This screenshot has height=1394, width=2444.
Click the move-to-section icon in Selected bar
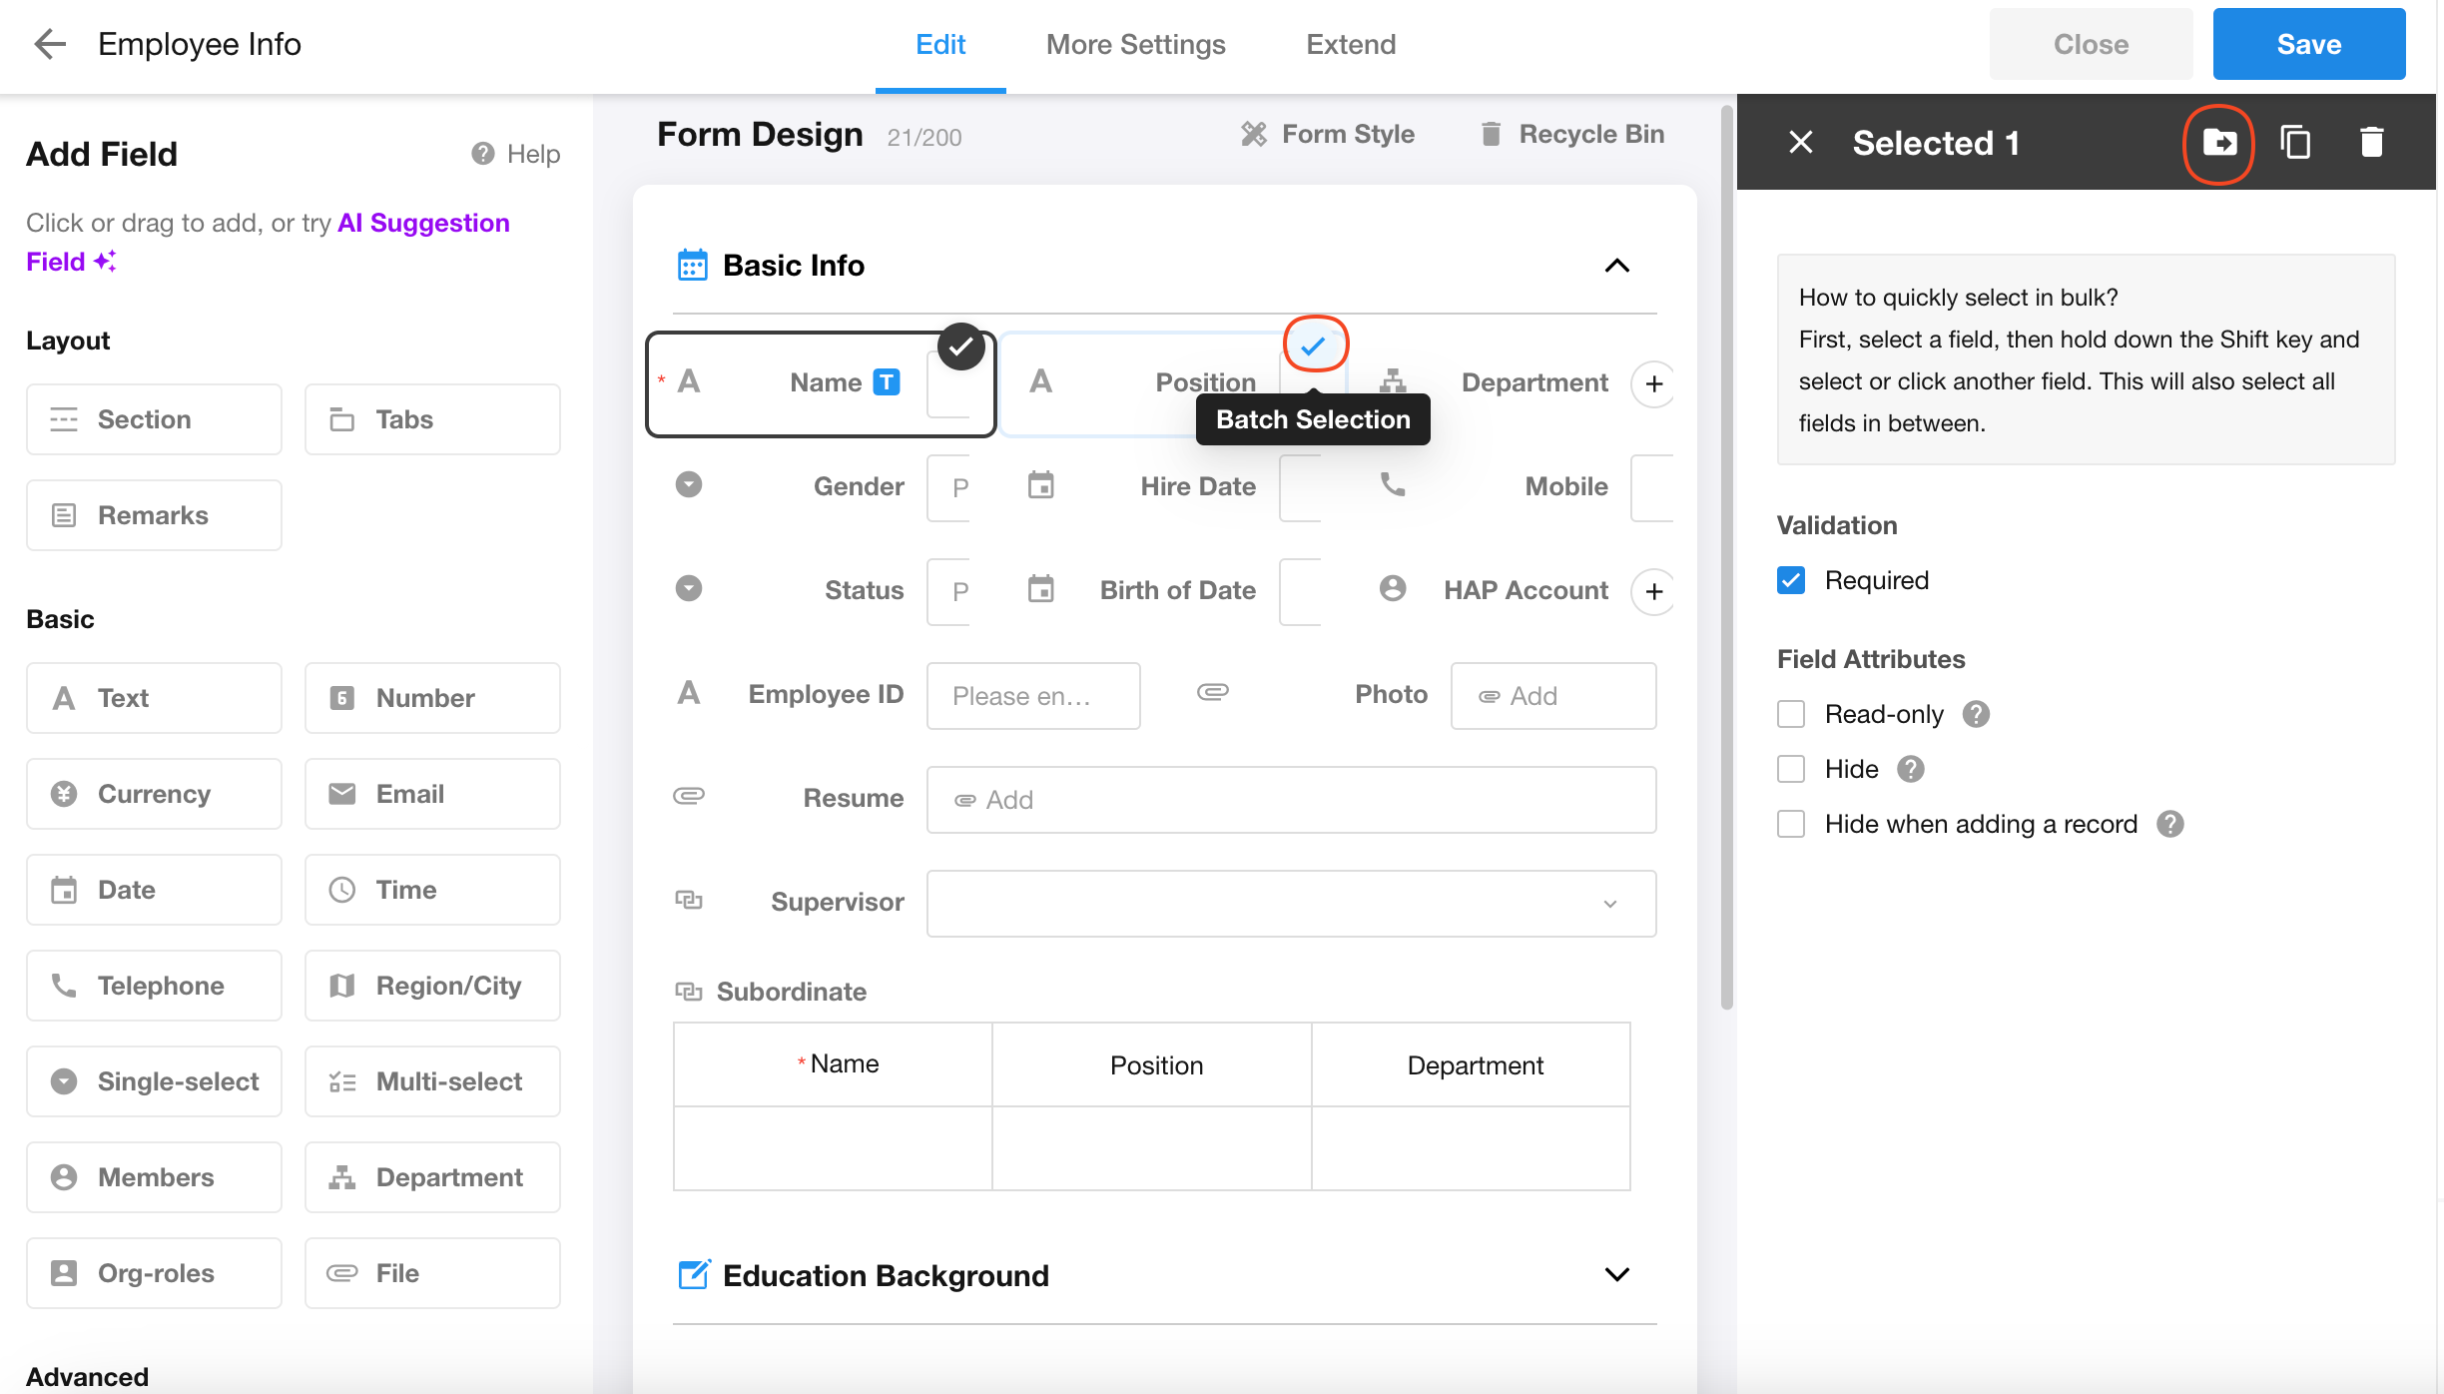point(2218,143)
